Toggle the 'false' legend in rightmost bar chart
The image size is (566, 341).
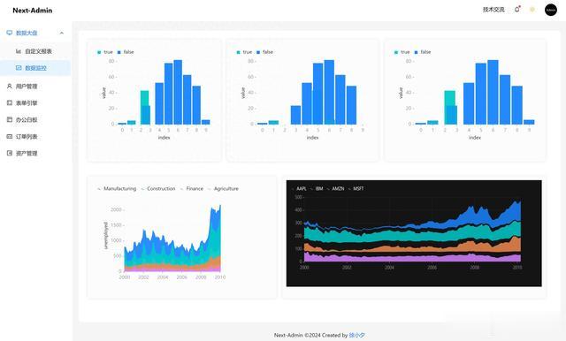click(x=423, y=52)
